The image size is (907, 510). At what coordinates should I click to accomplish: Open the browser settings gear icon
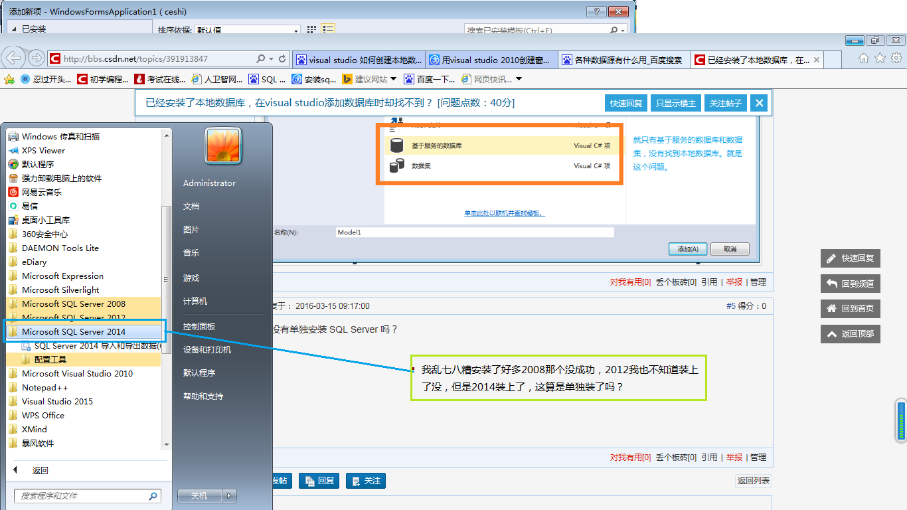click(x=896, y=58)
